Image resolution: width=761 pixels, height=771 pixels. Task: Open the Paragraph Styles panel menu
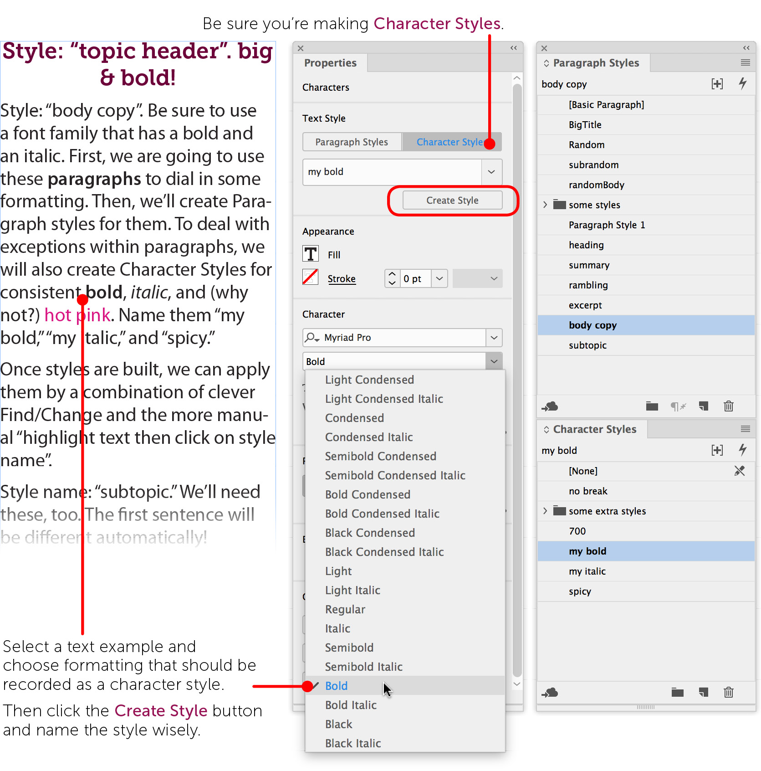pos(745,62)
